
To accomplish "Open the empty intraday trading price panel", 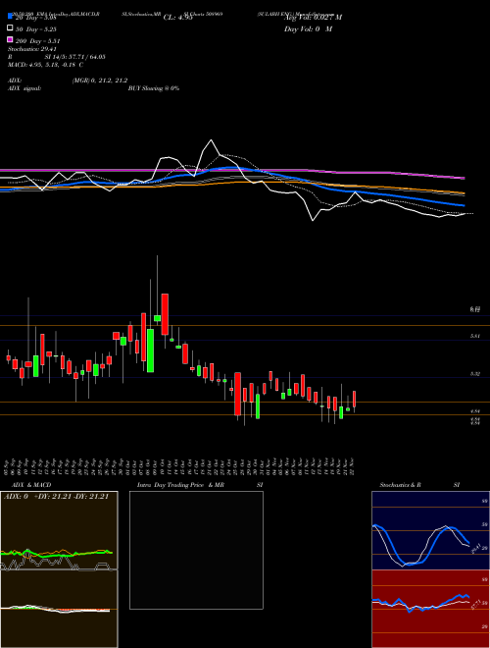I will pos(196,550).
